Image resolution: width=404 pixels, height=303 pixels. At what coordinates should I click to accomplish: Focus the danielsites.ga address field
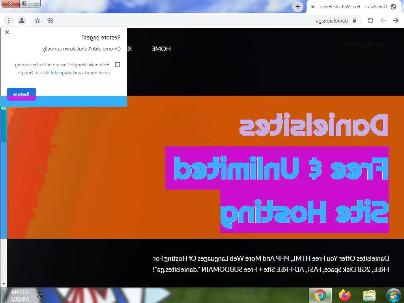click(331, 21)
